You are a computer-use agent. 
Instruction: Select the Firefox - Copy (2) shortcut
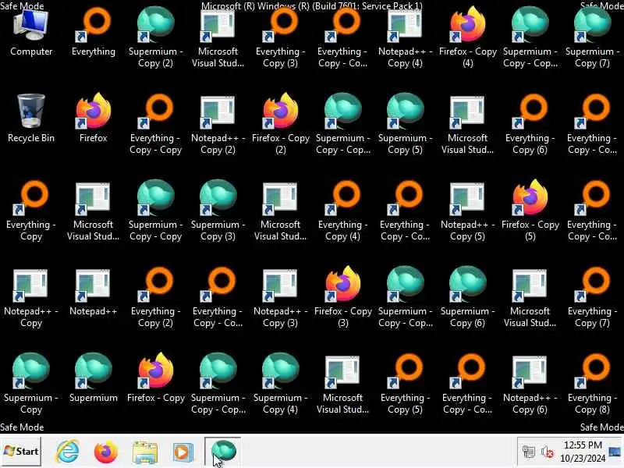click(281, 125)
